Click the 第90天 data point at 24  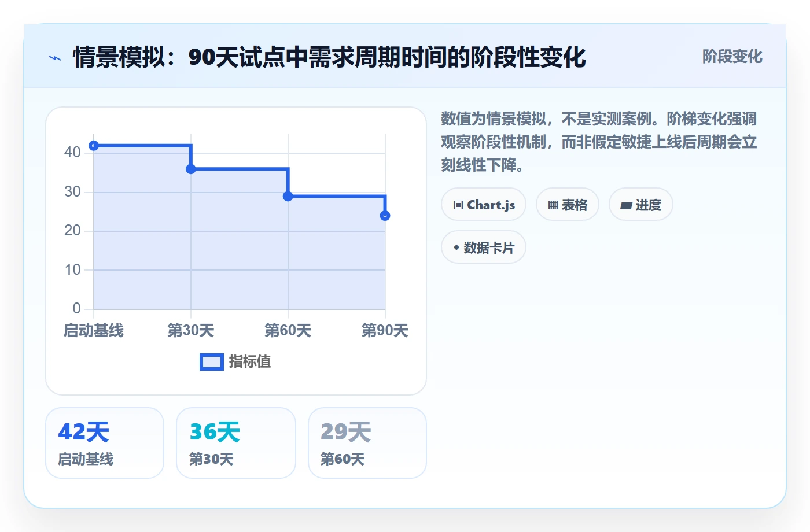click(x=385, y=216)
